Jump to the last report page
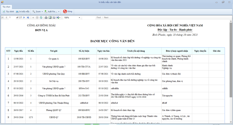 tap(28, 18)
